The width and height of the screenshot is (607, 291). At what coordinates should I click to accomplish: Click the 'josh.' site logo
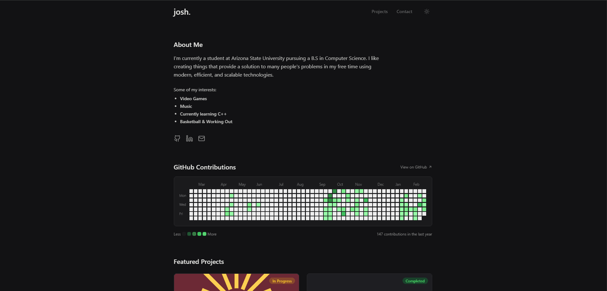tap(181, 12)
